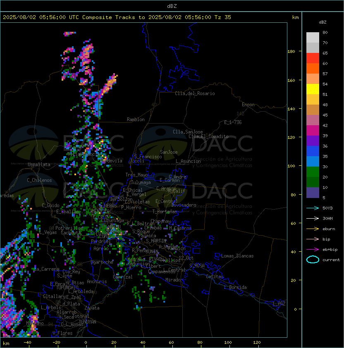This screenshot has width=344, height=348.
Task: Select the gray 70–65 dBZ swatch
Action: [313, 48]
